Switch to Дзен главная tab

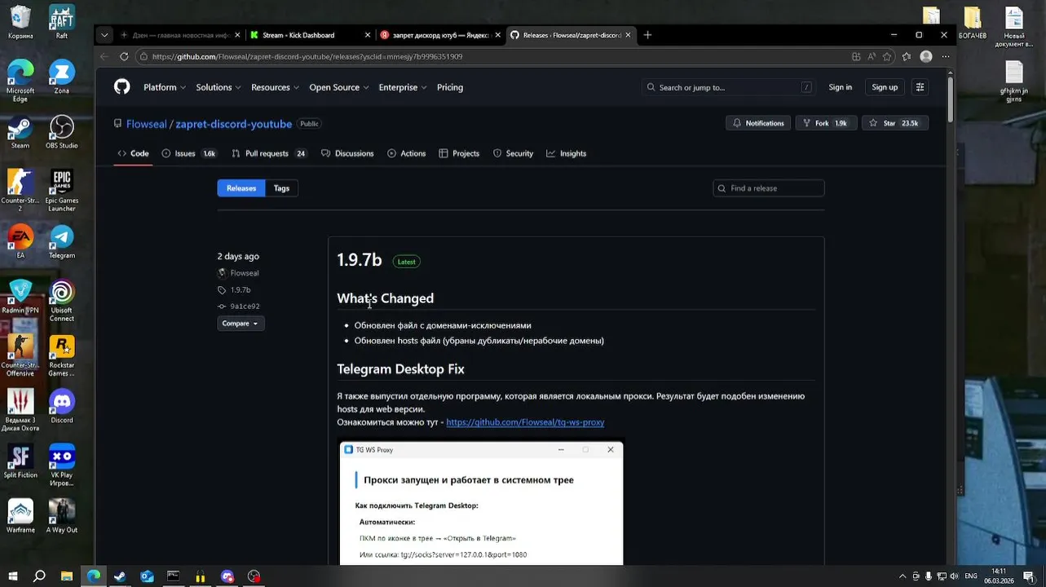(x=179, y=35)
